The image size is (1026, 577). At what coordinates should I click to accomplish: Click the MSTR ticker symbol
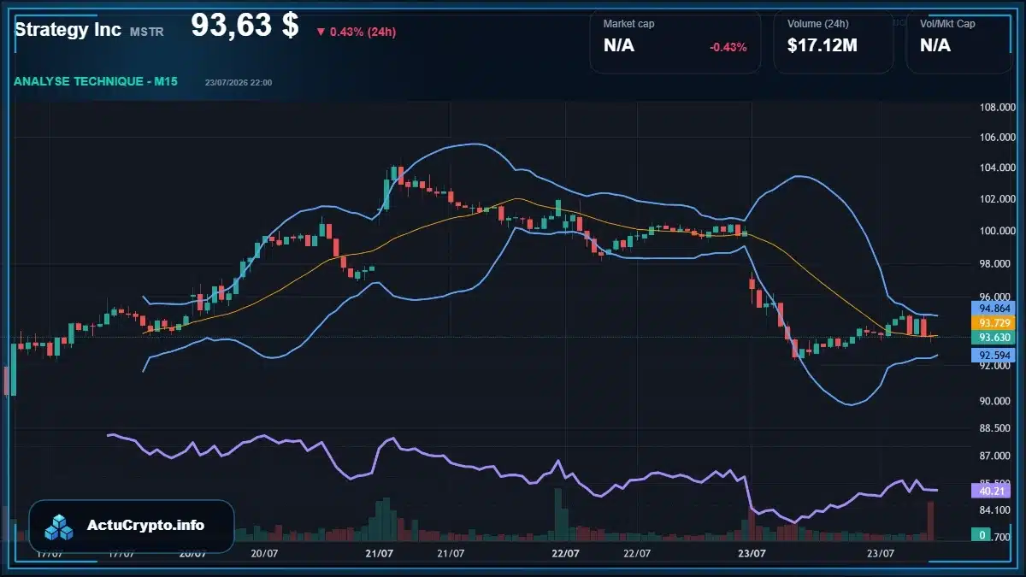point(147,32)
